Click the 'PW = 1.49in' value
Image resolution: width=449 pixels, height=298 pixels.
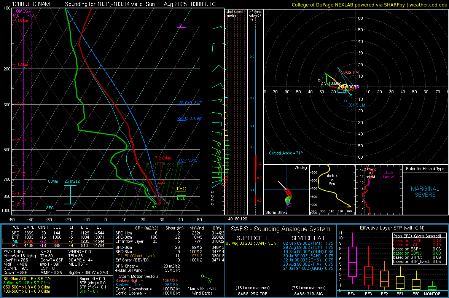click(x=15, y=252)
